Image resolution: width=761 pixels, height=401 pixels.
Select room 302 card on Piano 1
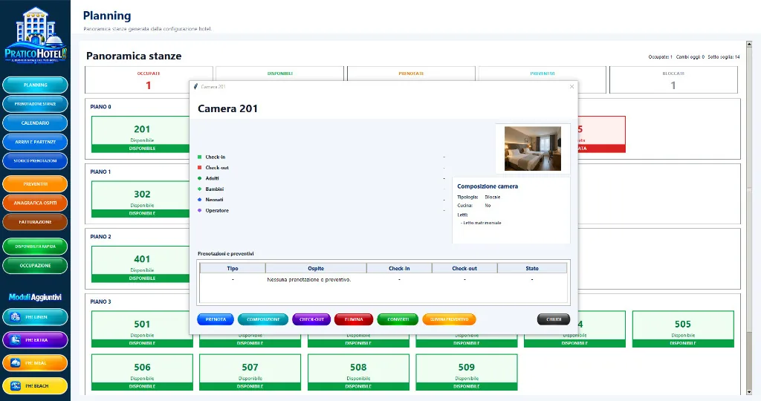tap(140, 199)
